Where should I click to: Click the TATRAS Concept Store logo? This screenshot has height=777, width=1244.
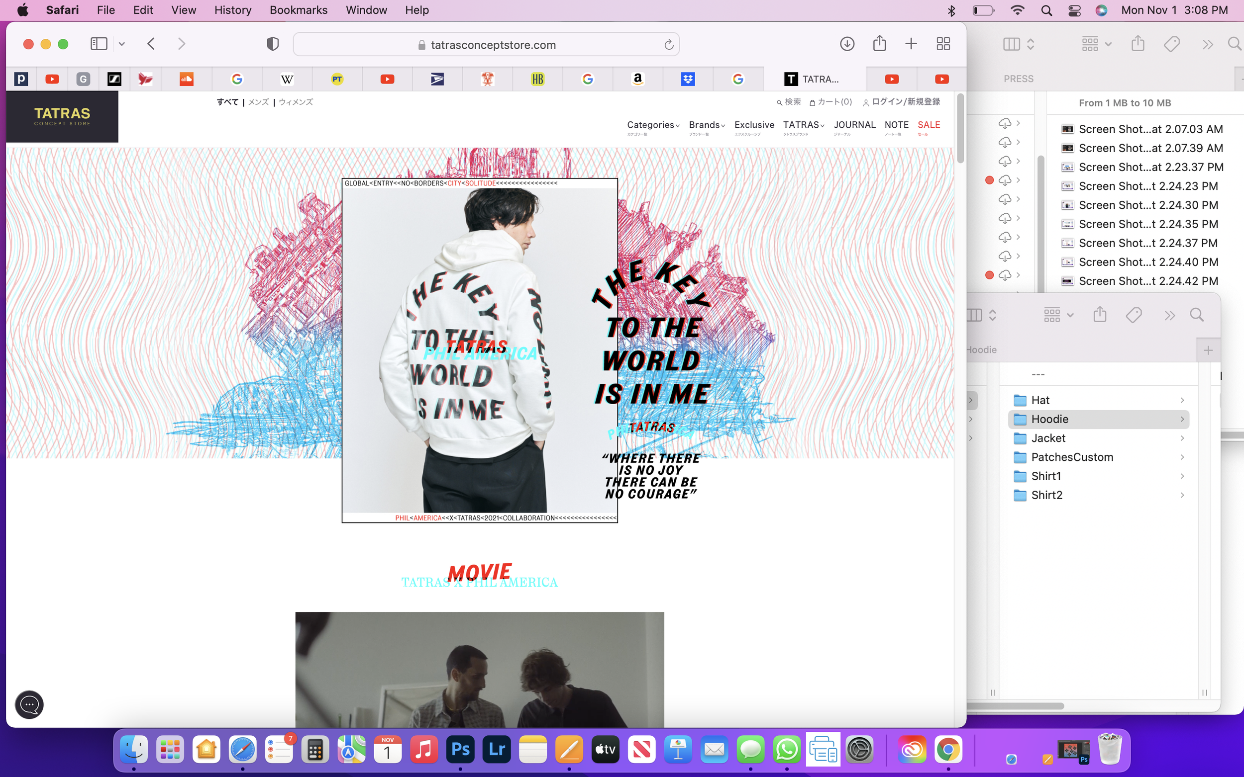click(62, 117)
